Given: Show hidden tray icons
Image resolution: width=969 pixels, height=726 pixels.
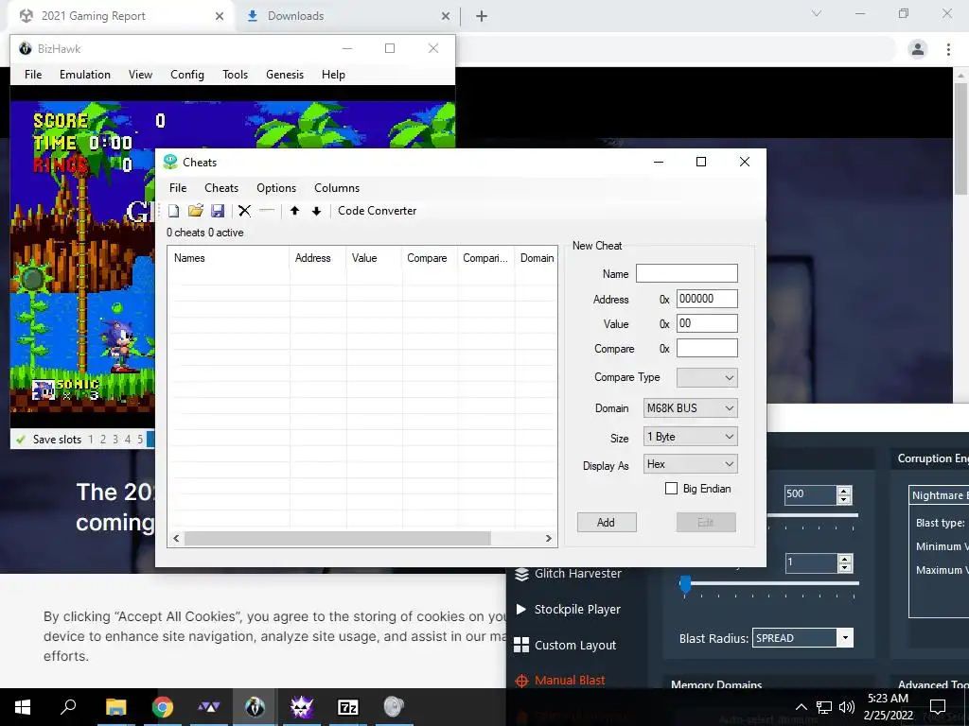Looking at the screenshot, I should (801, 707).
